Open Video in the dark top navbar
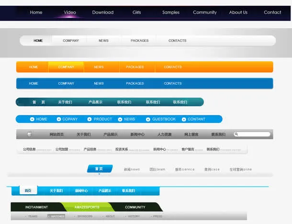 pyautogui.click(x=70, y=12)
